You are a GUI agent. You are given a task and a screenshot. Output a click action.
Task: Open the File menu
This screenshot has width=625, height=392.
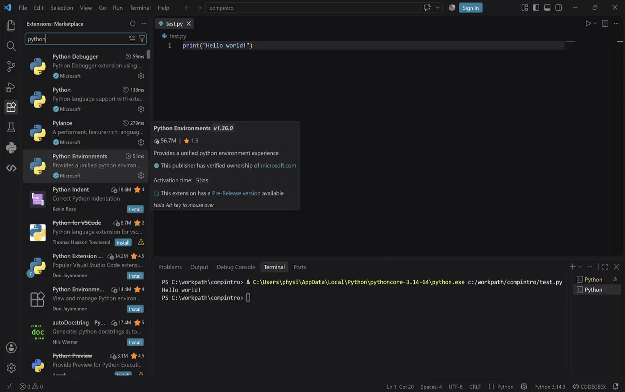coord(23,8)
